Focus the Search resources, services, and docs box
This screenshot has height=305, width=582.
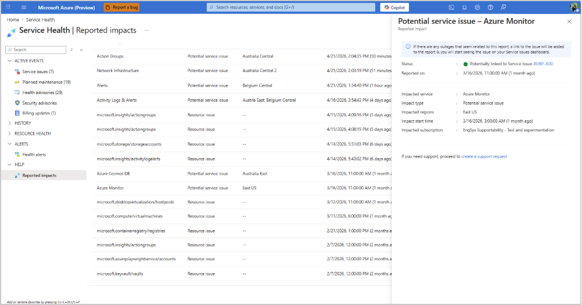click(x=290, y=7)
